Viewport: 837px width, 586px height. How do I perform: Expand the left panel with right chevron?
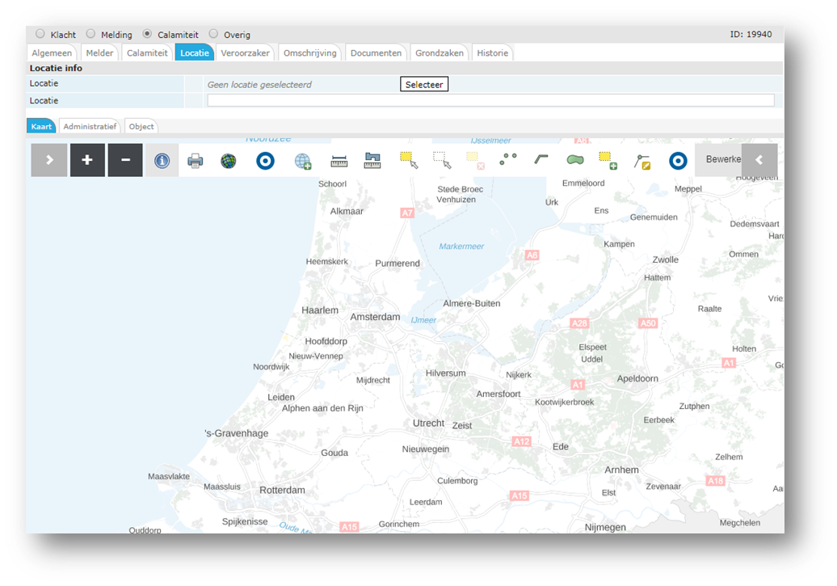point(49,160)
